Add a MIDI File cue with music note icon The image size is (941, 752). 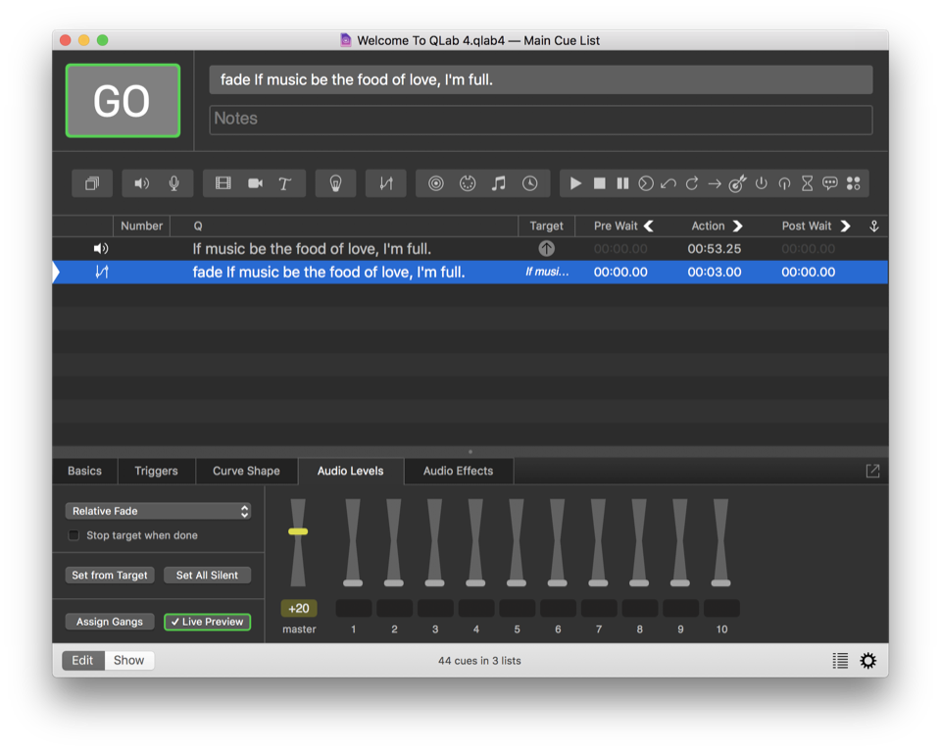pyautogui.click(x=499, y=183)
